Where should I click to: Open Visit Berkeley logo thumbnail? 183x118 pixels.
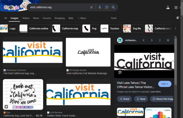[x=78, y=94]
